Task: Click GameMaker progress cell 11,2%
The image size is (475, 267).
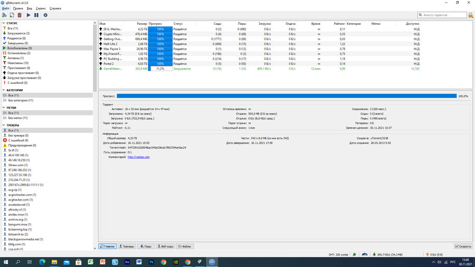Action: (160, 69)
